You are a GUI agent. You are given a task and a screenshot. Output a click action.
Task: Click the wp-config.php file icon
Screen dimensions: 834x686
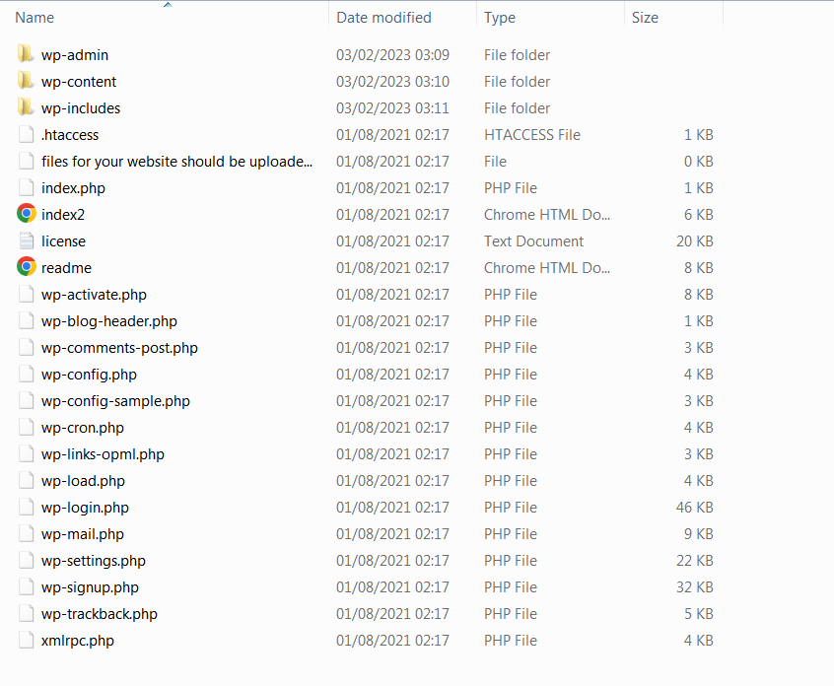27,375
